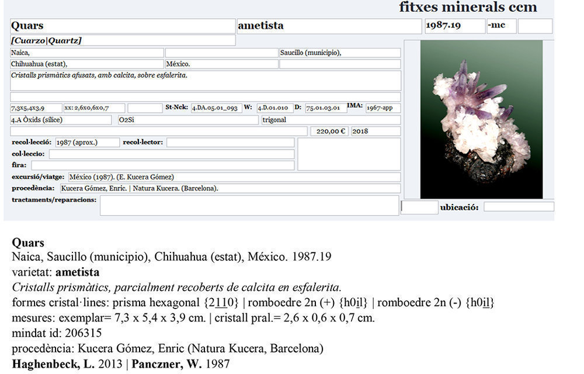This screenshot has width=584, height=374.
Task: Click the price field '220,00 €'
Action: point(329,131)
